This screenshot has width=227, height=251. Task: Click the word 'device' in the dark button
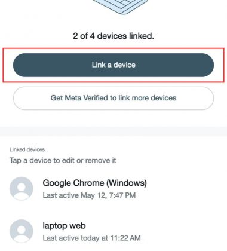124,65
